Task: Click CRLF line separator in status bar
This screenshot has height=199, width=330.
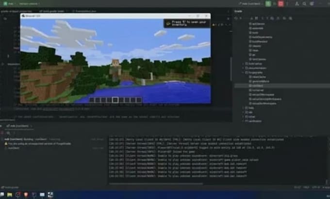Action: coord(306,187)
